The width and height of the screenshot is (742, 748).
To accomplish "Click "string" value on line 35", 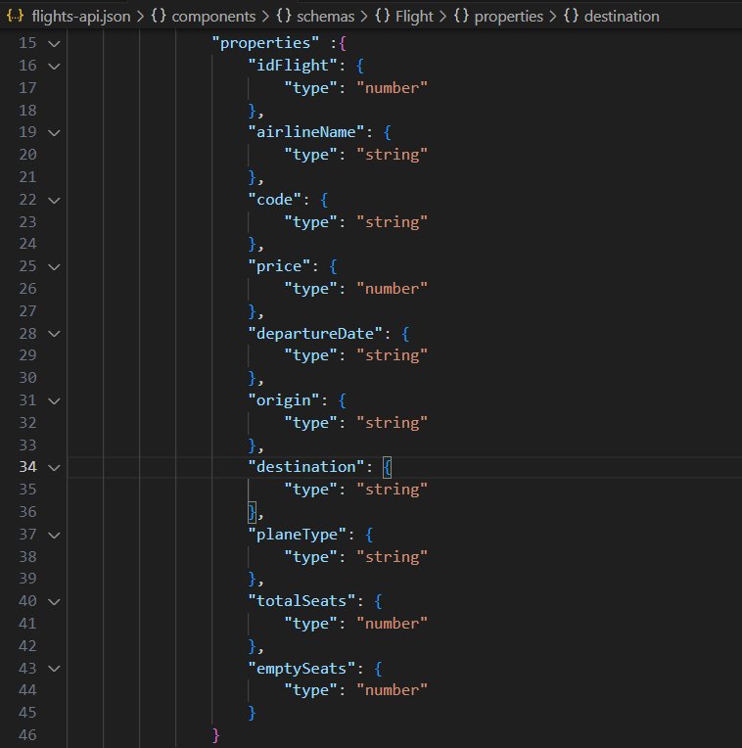I will click(x=392, y=489).
